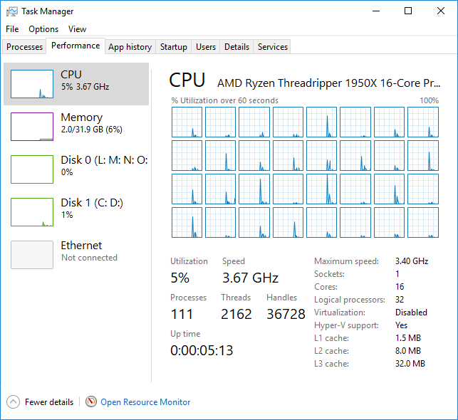Collapse view with Fewer details arrow icon
Viewport: 458px width, 420px height.
click(13, 402)
